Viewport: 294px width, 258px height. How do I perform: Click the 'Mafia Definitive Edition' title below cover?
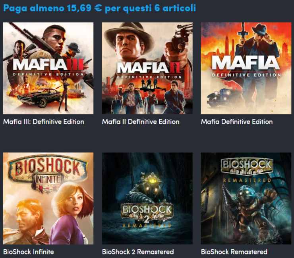[x=237, y=122]
